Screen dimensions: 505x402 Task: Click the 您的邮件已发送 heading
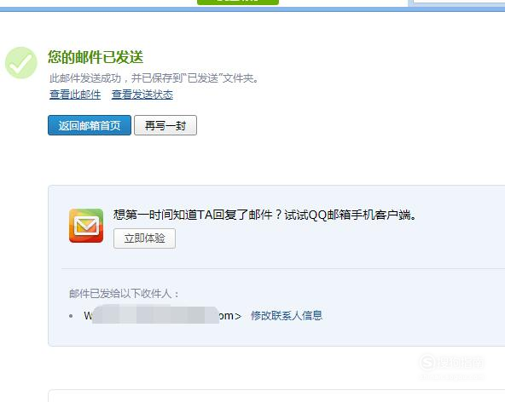[96, 57]
